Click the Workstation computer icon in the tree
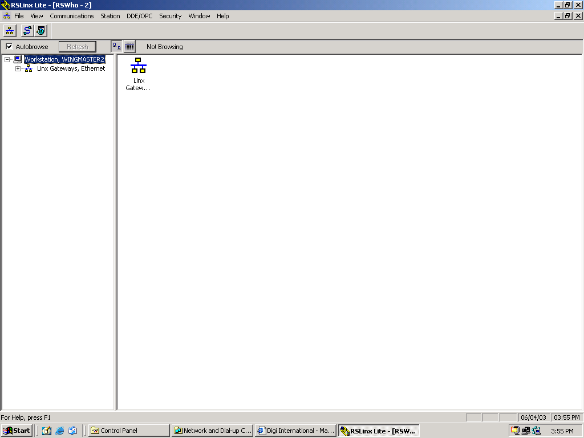Screen dimensions: 584x438 point(18,59)
